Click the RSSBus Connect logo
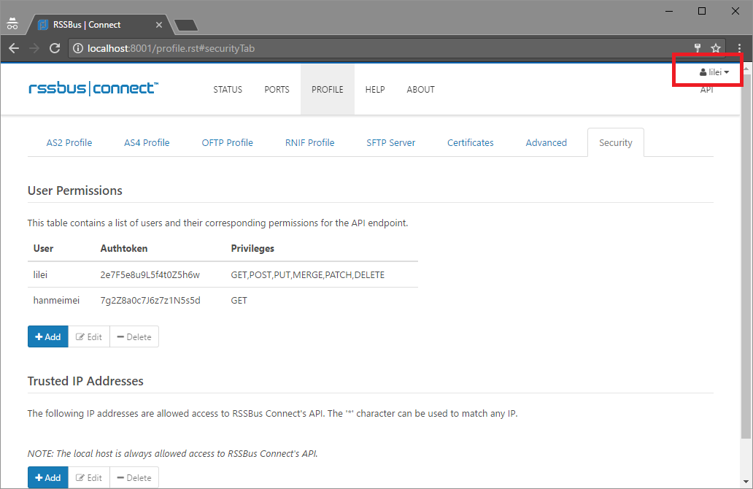This screenshot has width=753, height=489. coord(93,89)
